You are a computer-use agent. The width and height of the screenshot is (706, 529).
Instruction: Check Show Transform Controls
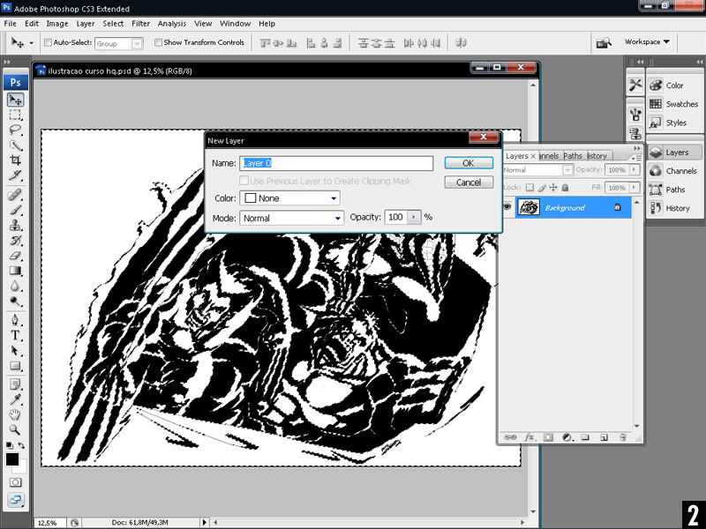[159, 42]
